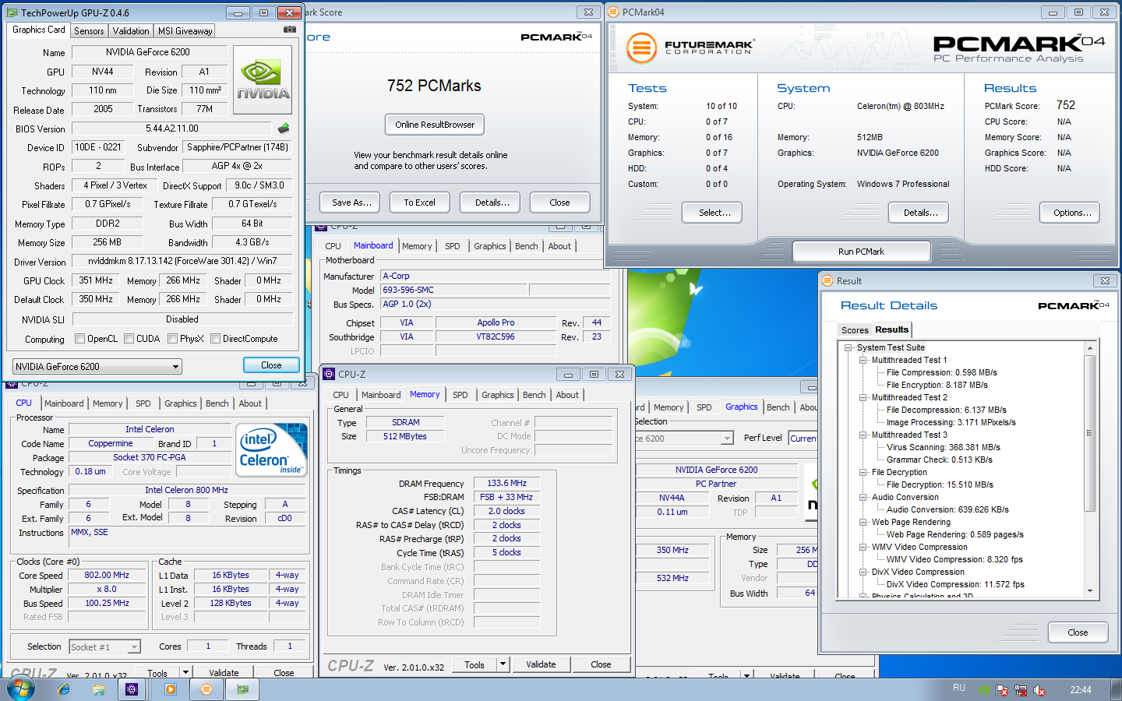Image resolution: width=1122 pixels, height=701 pixels.
Task: Open About tab in CPU-Z CPU window
Action: (250, 403)
